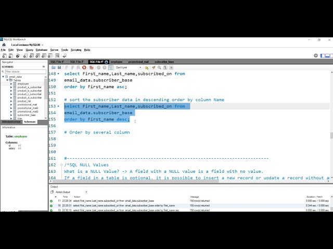The image size is (333, 249).
Task: Open the Server menu
Action: tap(54, 50)
